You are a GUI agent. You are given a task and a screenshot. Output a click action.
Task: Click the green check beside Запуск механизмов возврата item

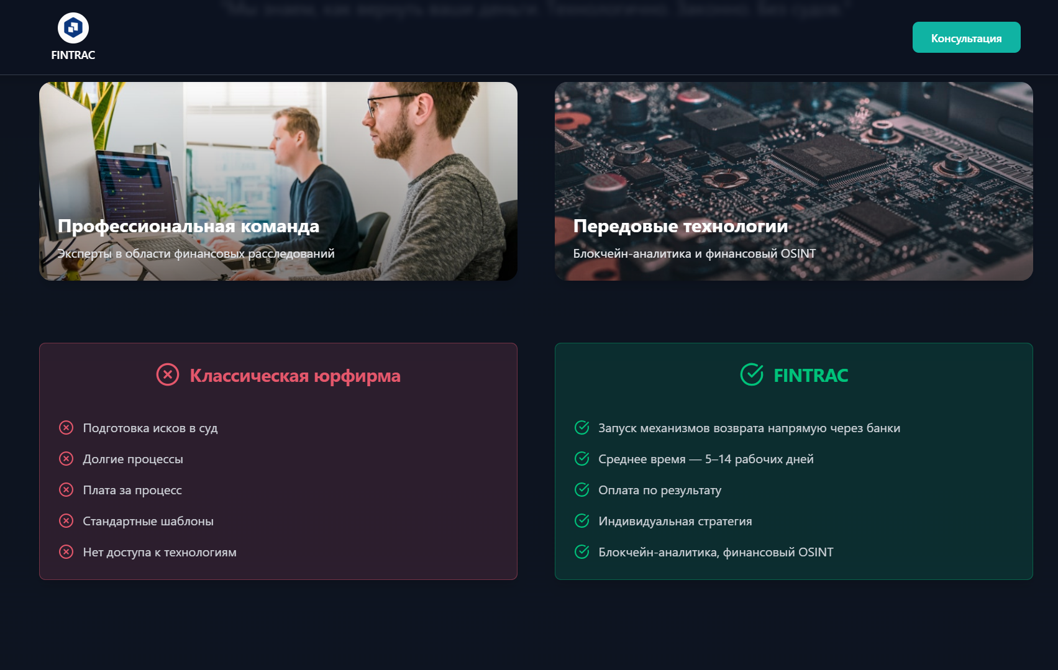581,428
